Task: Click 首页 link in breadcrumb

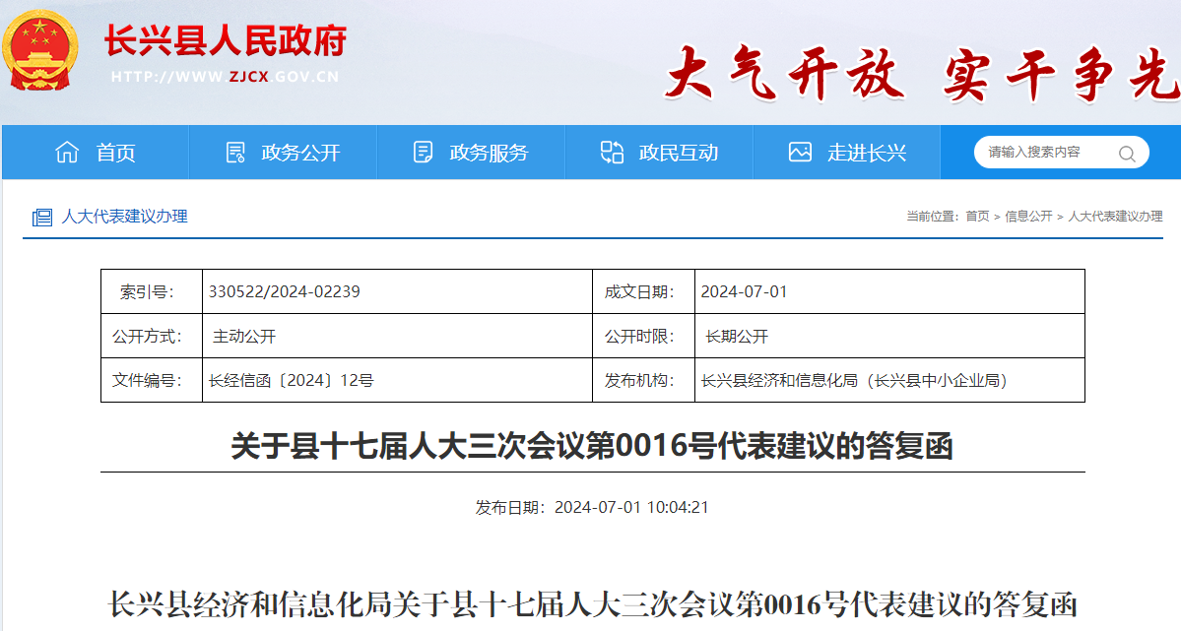Action: click(977, 217)
